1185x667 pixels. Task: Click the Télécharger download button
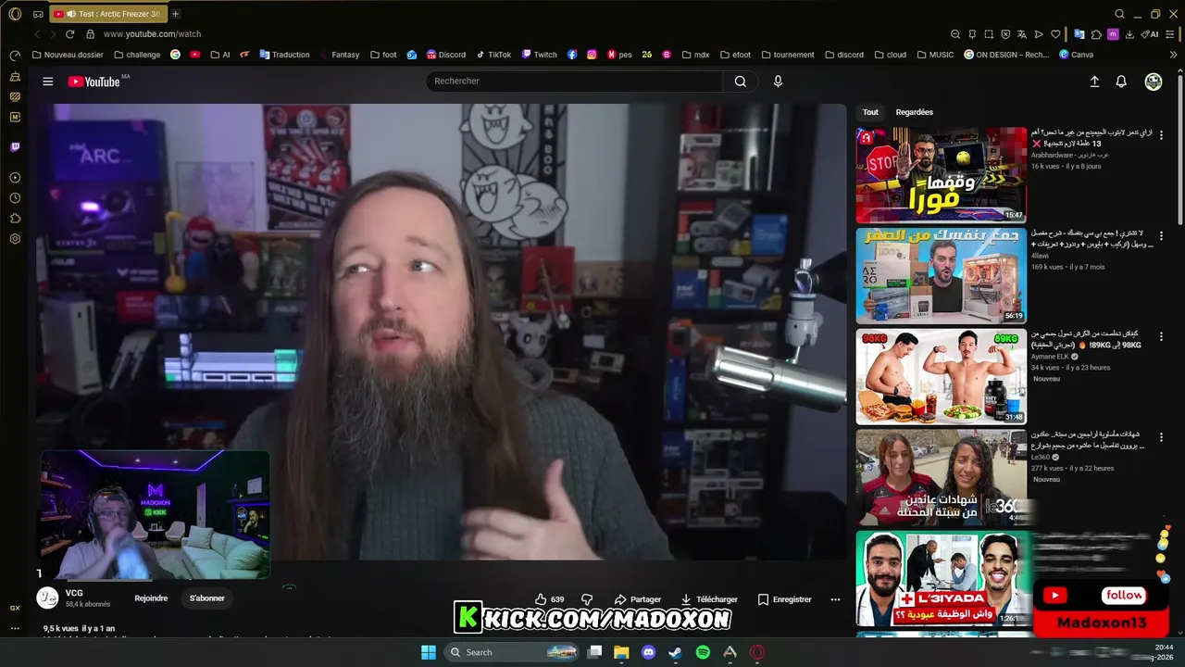pos(709,599)
